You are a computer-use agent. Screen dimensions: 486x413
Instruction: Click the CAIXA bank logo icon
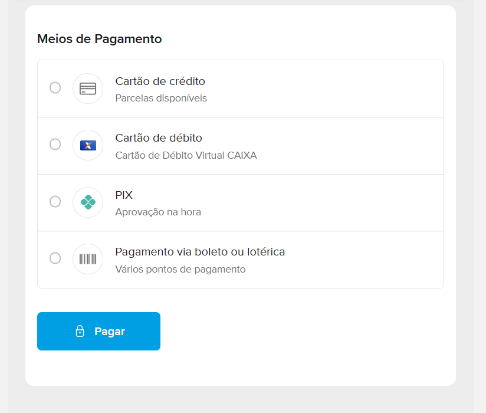88,145
